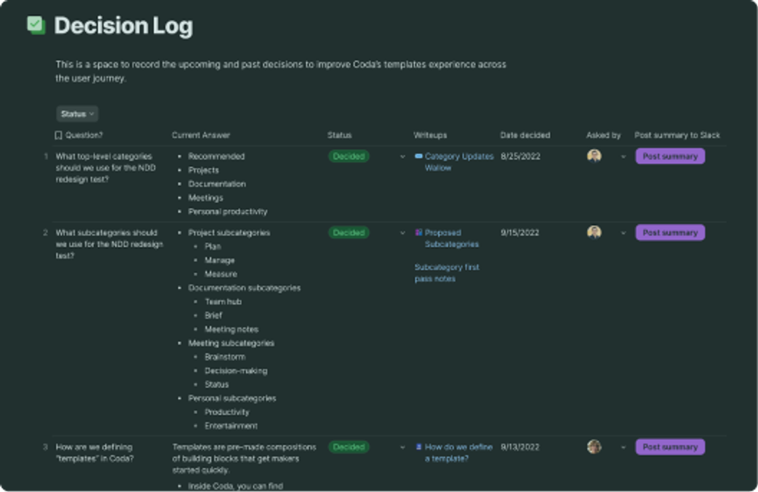The image size is (758, 492).
Task: Click the doc icon beside 'How do we define a template?'
Action: point(418,447)
